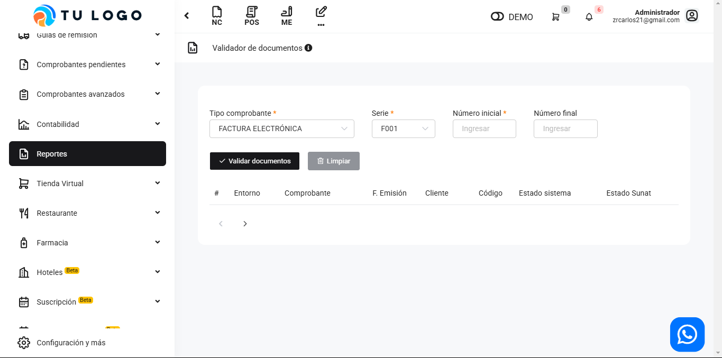Open the notifications bell
The image size is (722, 358).
pyautogui.click(x=589, y=17)
